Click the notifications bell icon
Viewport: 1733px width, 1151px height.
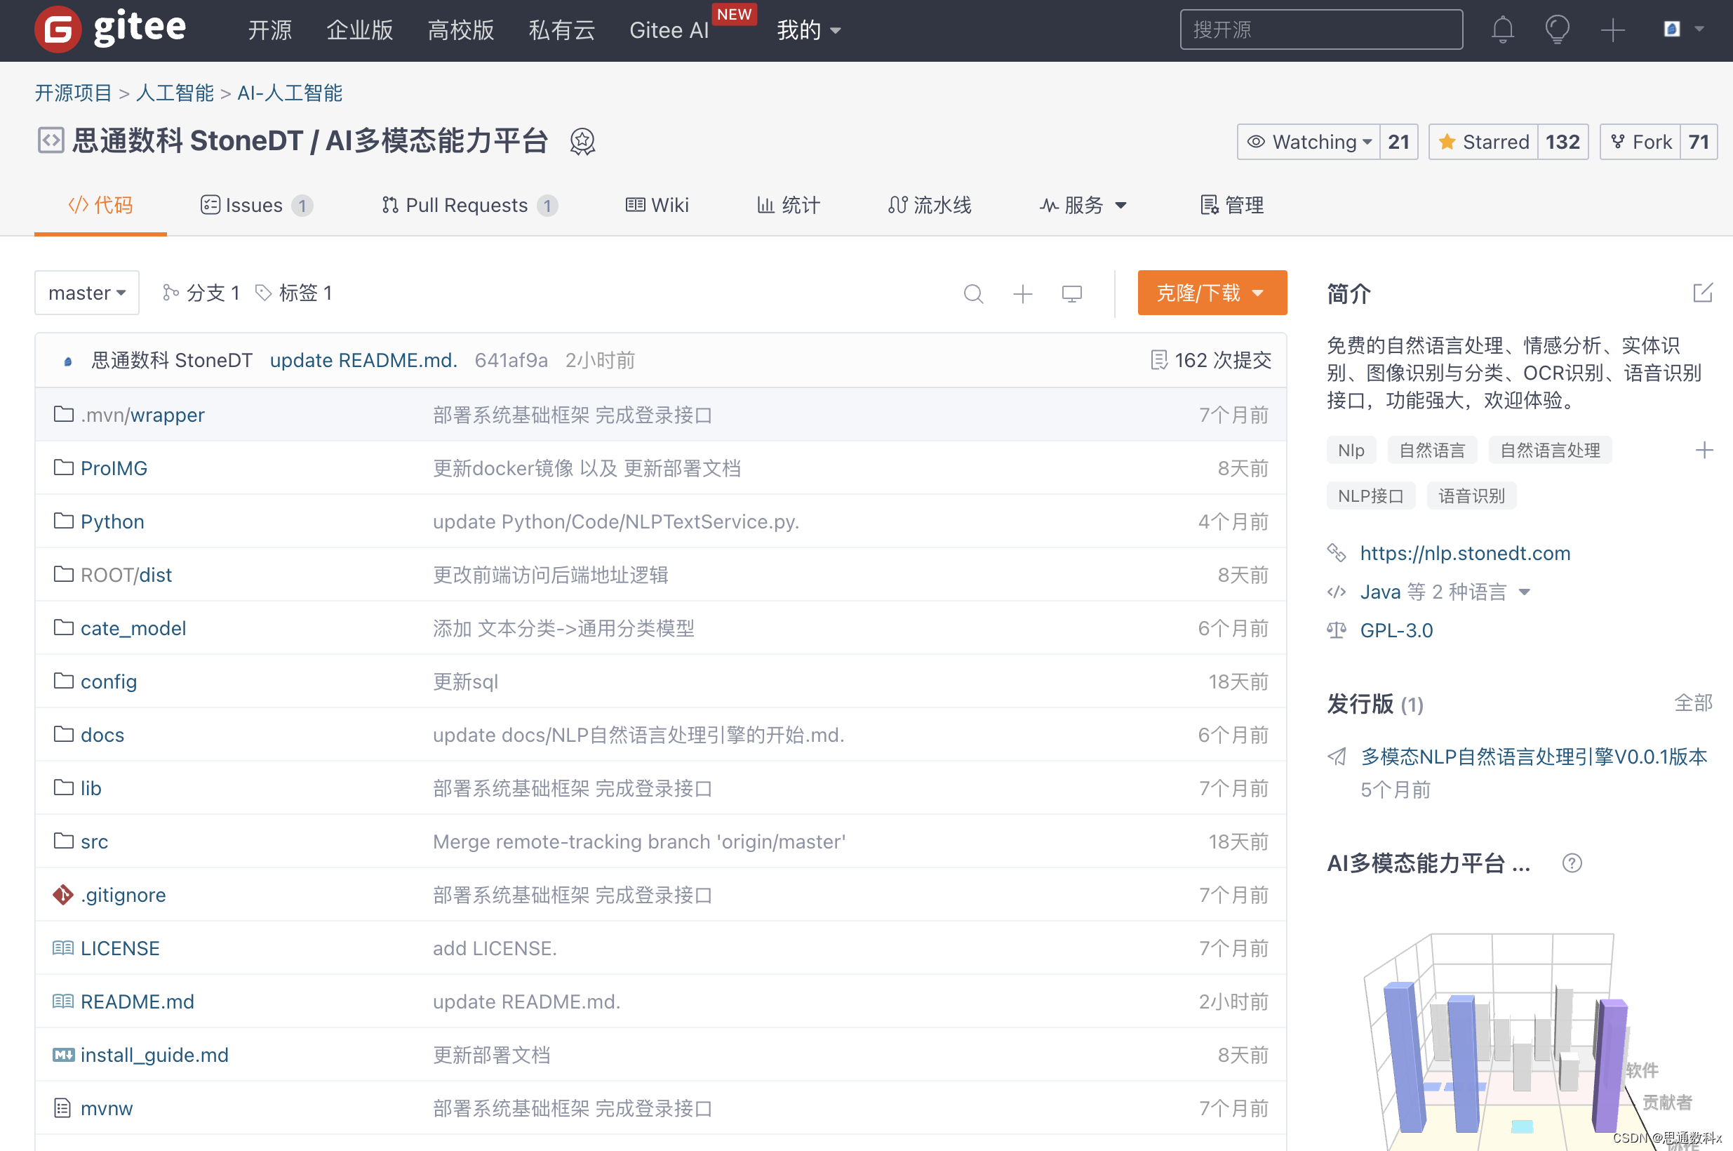click(x=1502, y=28)
